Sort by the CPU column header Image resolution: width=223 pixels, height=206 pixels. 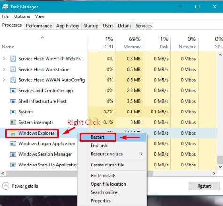tap(102, 43)
